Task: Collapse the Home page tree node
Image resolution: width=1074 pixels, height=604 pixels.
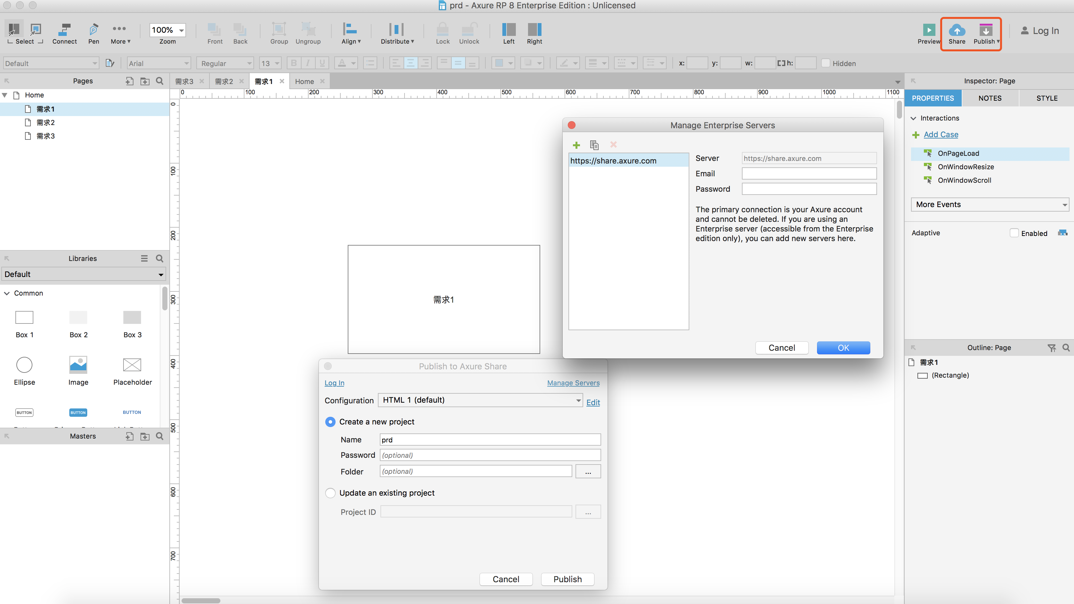Action: click(x=5, y=96)
